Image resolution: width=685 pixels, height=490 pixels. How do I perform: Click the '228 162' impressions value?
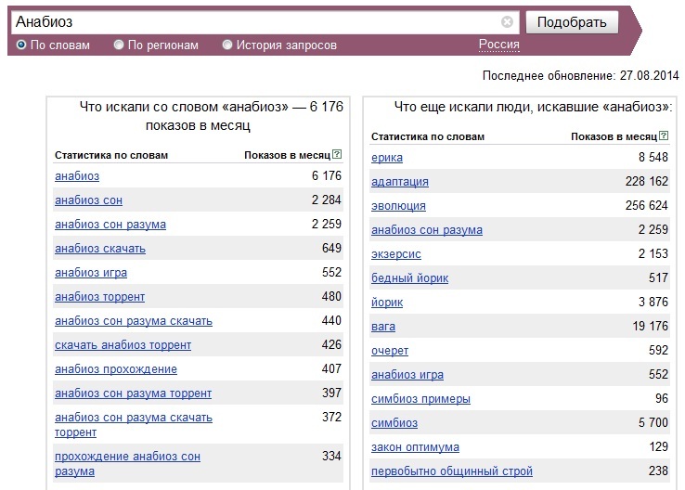[647, 181]
